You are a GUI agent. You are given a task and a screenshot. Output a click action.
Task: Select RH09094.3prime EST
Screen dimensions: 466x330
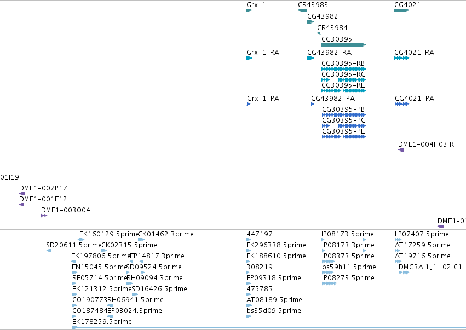tap(129, 283)
